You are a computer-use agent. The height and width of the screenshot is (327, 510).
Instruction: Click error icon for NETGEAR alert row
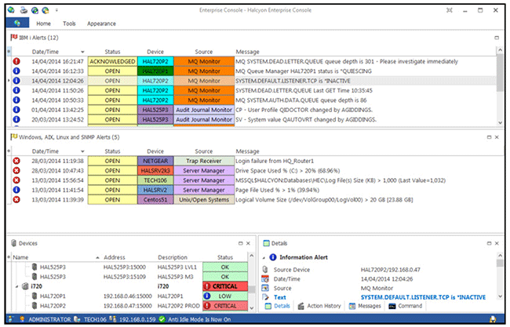[x=16, y=161]
